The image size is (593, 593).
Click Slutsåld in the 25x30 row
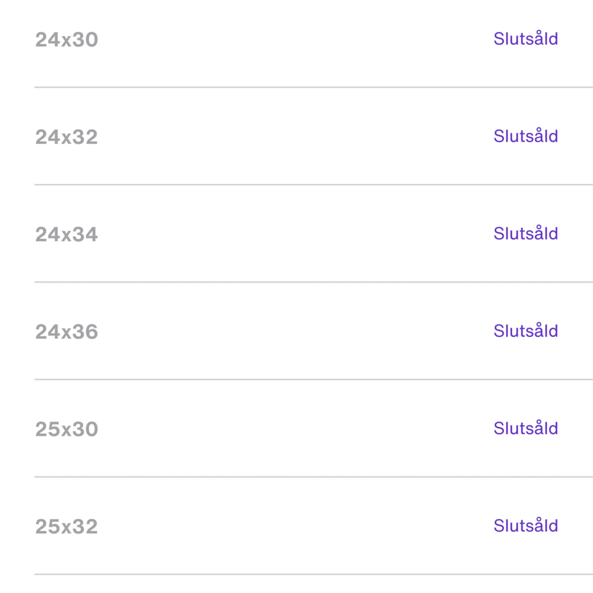pyautogui.click(x=525, y=429)
